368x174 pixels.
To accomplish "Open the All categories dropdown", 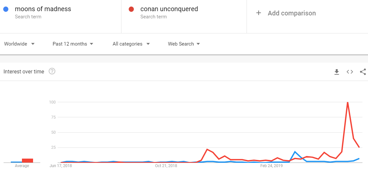I will coord(131,44).
